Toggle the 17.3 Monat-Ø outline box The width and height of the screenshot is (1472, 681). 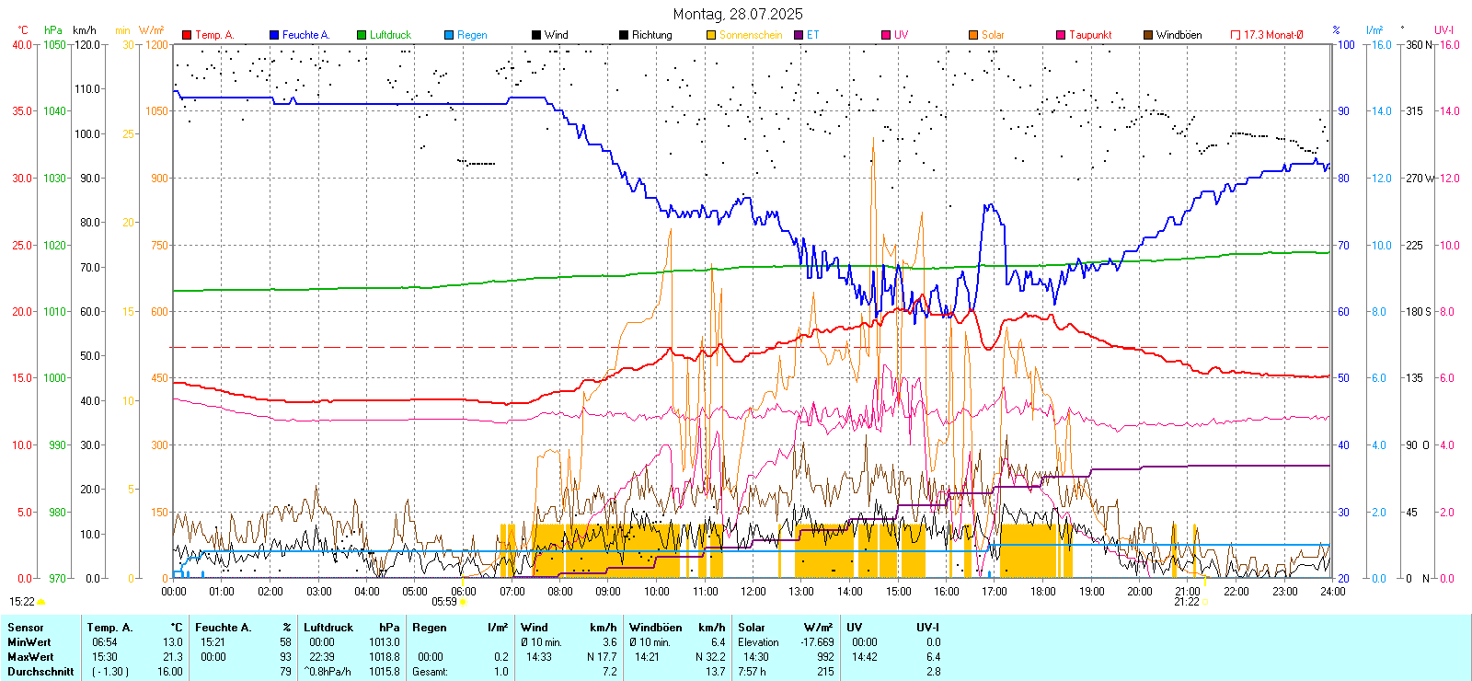1236,35
